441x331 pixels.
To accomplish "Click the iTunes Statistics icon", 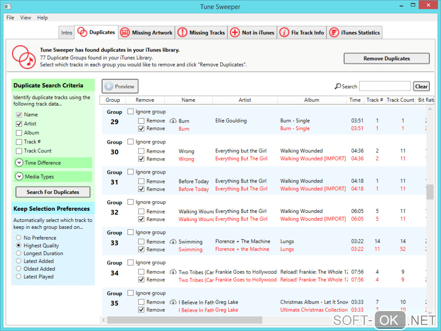I will click(x=334, y=32).
